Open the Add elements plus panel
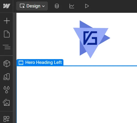The image size is (137, 123). pyautogui.click(x=7, y=21)
